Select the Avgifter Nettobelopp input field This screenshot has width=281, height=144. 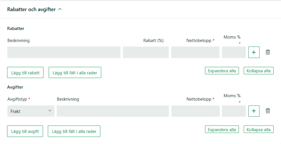pyautogui.click(x=196, y=111)
